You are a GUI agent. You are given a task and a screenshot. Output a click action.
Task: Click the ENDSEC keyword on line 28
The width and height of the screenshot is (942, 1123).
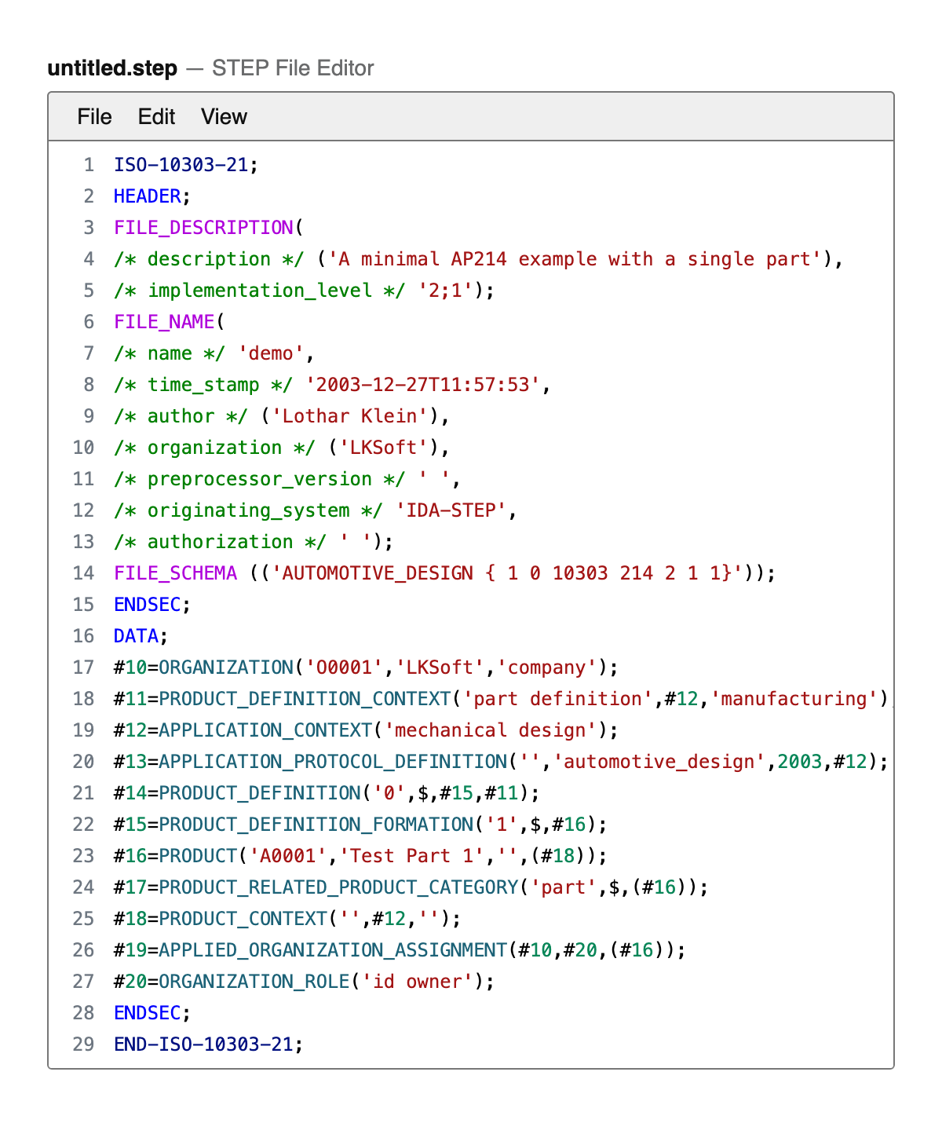[x=148, y=1013]
